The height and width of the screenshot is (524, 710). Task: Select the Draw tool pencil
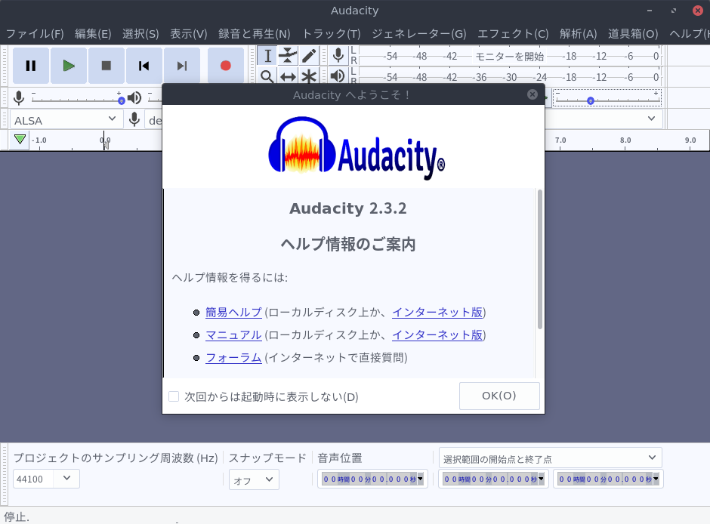(309, 55)
